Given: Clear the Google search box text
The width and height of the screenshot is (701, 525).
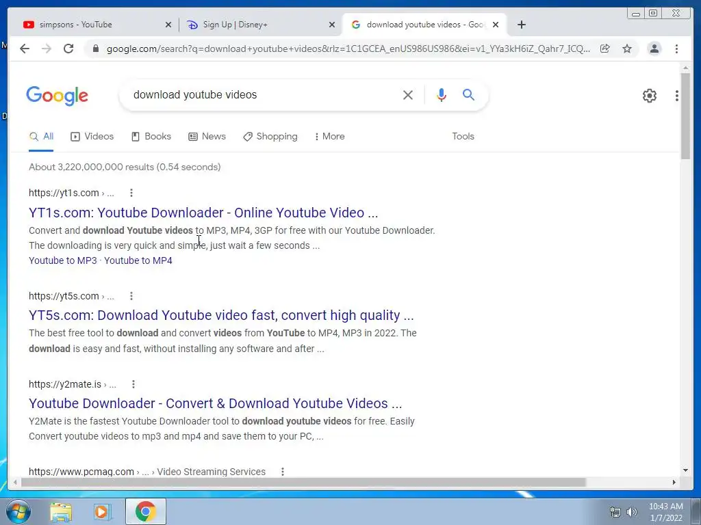Looking at the screenshot, I should [408, 94].
